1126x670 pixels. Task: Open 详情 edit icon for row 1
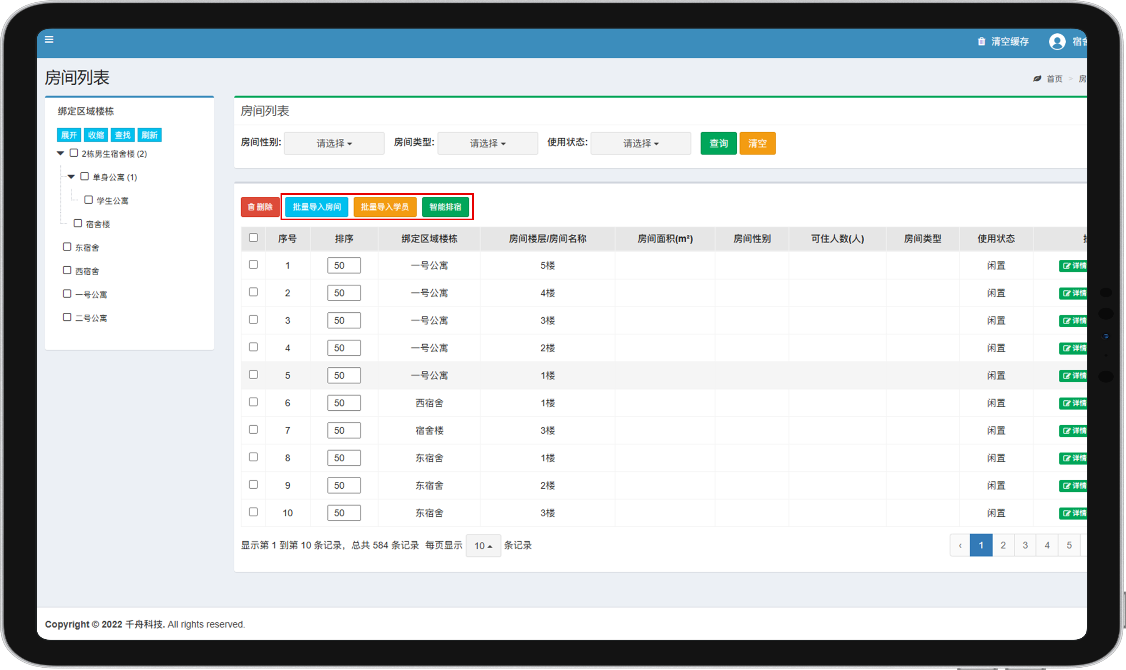pyautogui.click(x=1067, y=265)
